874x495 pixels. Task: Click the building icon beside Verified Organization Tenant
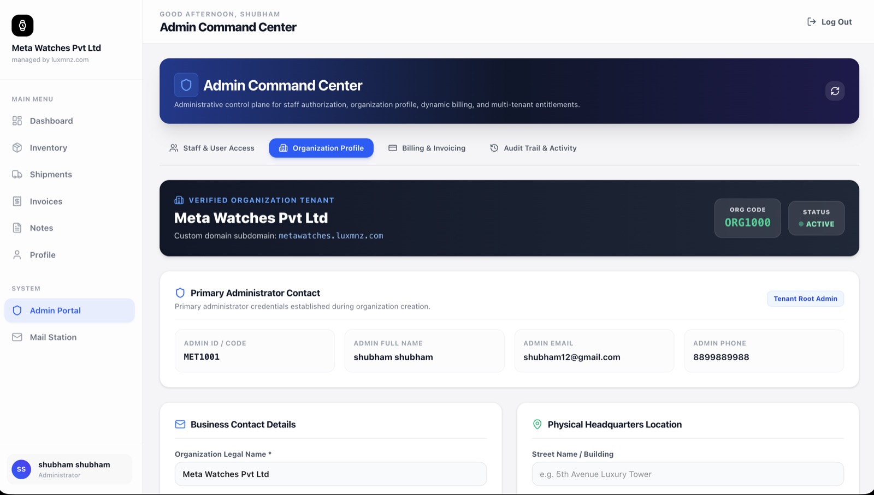(179, 200)
